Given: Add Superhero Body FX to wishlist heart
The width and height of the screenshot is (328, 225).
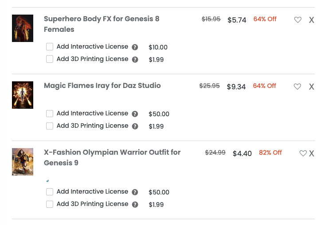Looking at the screenshot, I should click(298, 20).
